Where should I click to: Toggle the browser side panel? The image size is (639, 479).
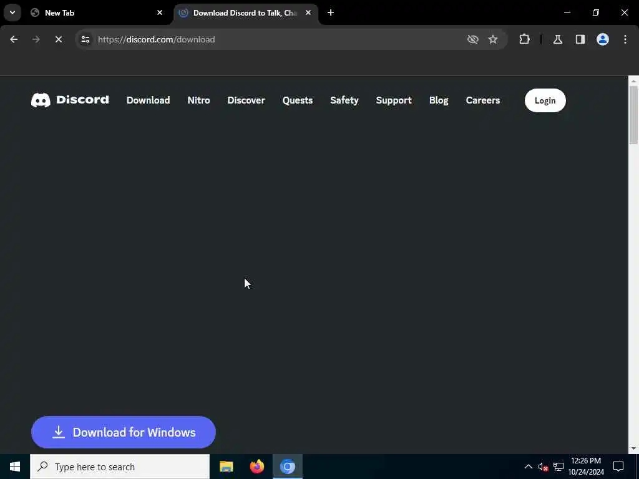click(x=580, y=39)
